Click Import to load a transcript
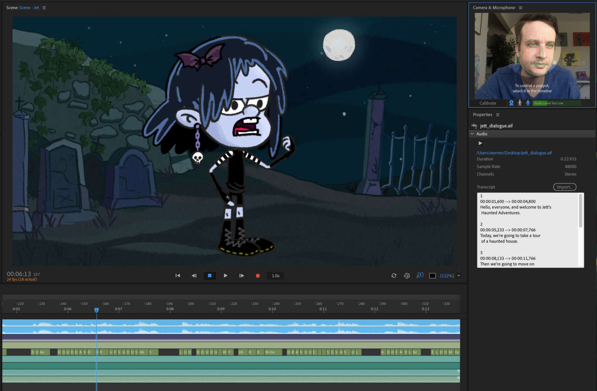This screenshot has width=597, height=391. [x=565, y=186]
